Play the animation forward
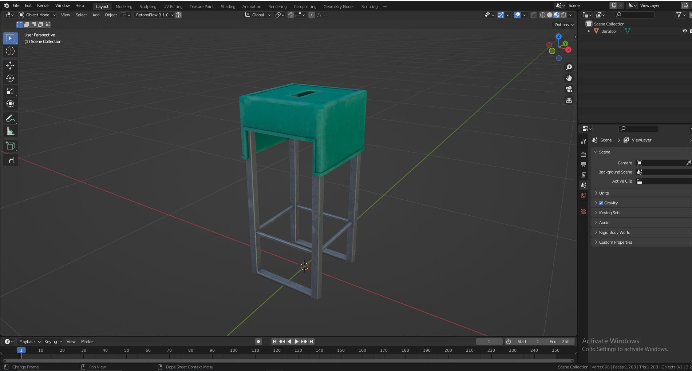This screenshot has height=371, width=692. point(296,342)
